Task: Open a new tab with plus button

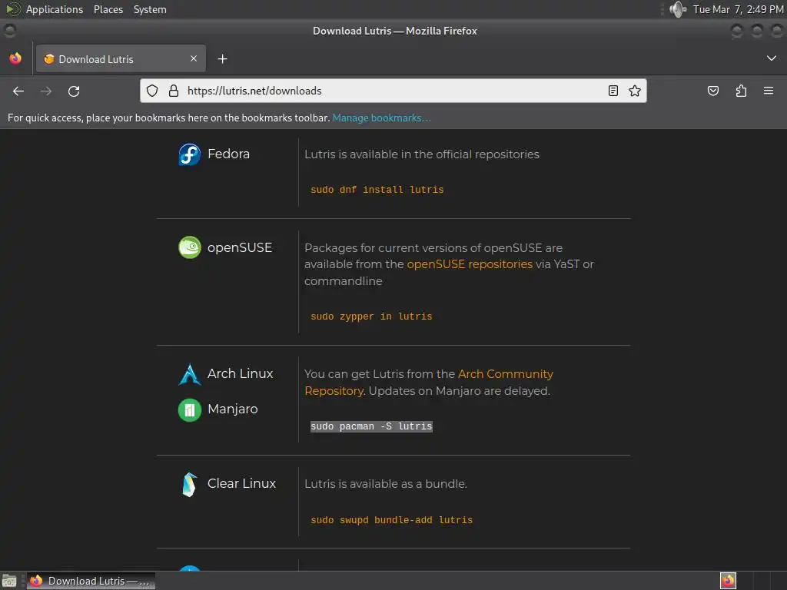Action: (x=222, y=59)
